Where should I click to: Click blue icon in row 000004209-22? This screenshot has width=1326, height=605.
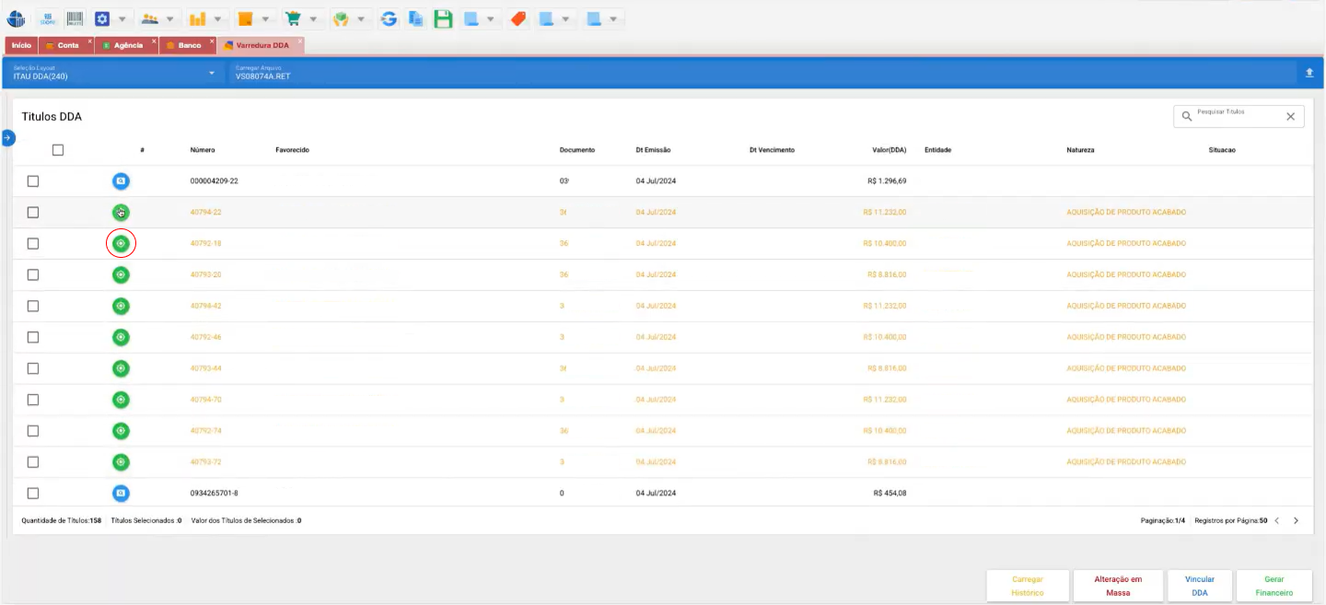click(x=121, y=181)
